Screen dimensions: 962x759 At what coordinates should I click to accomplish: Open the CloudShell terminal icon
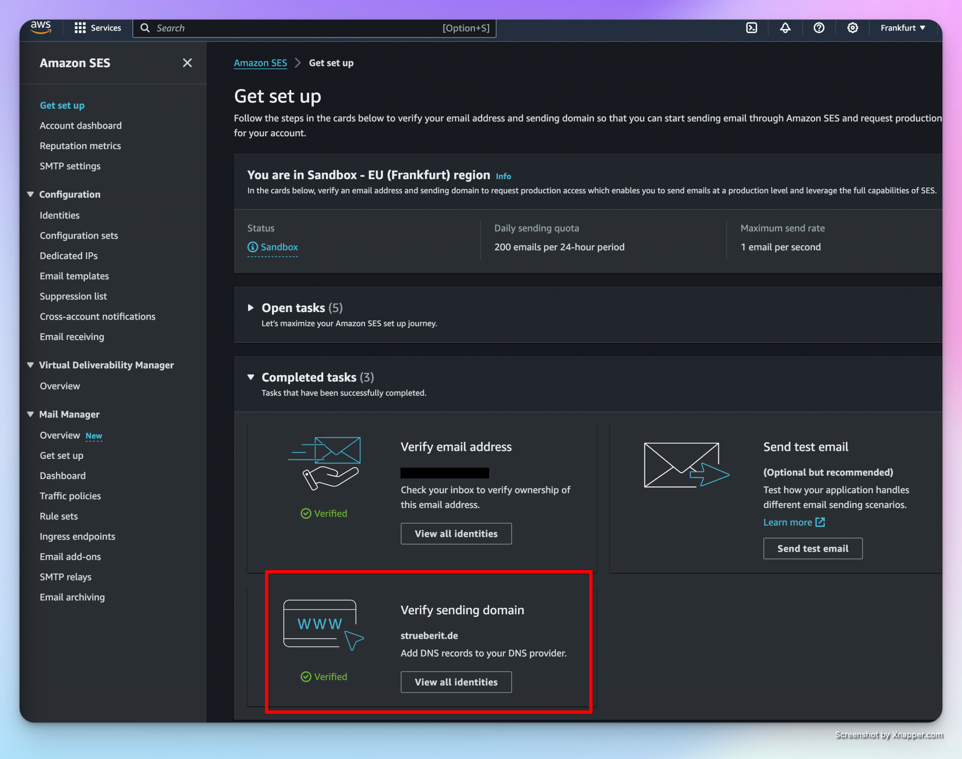(x=752, y=28)
